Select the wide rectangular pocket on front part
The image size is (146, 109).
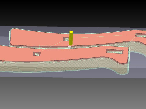coord(115,51)
